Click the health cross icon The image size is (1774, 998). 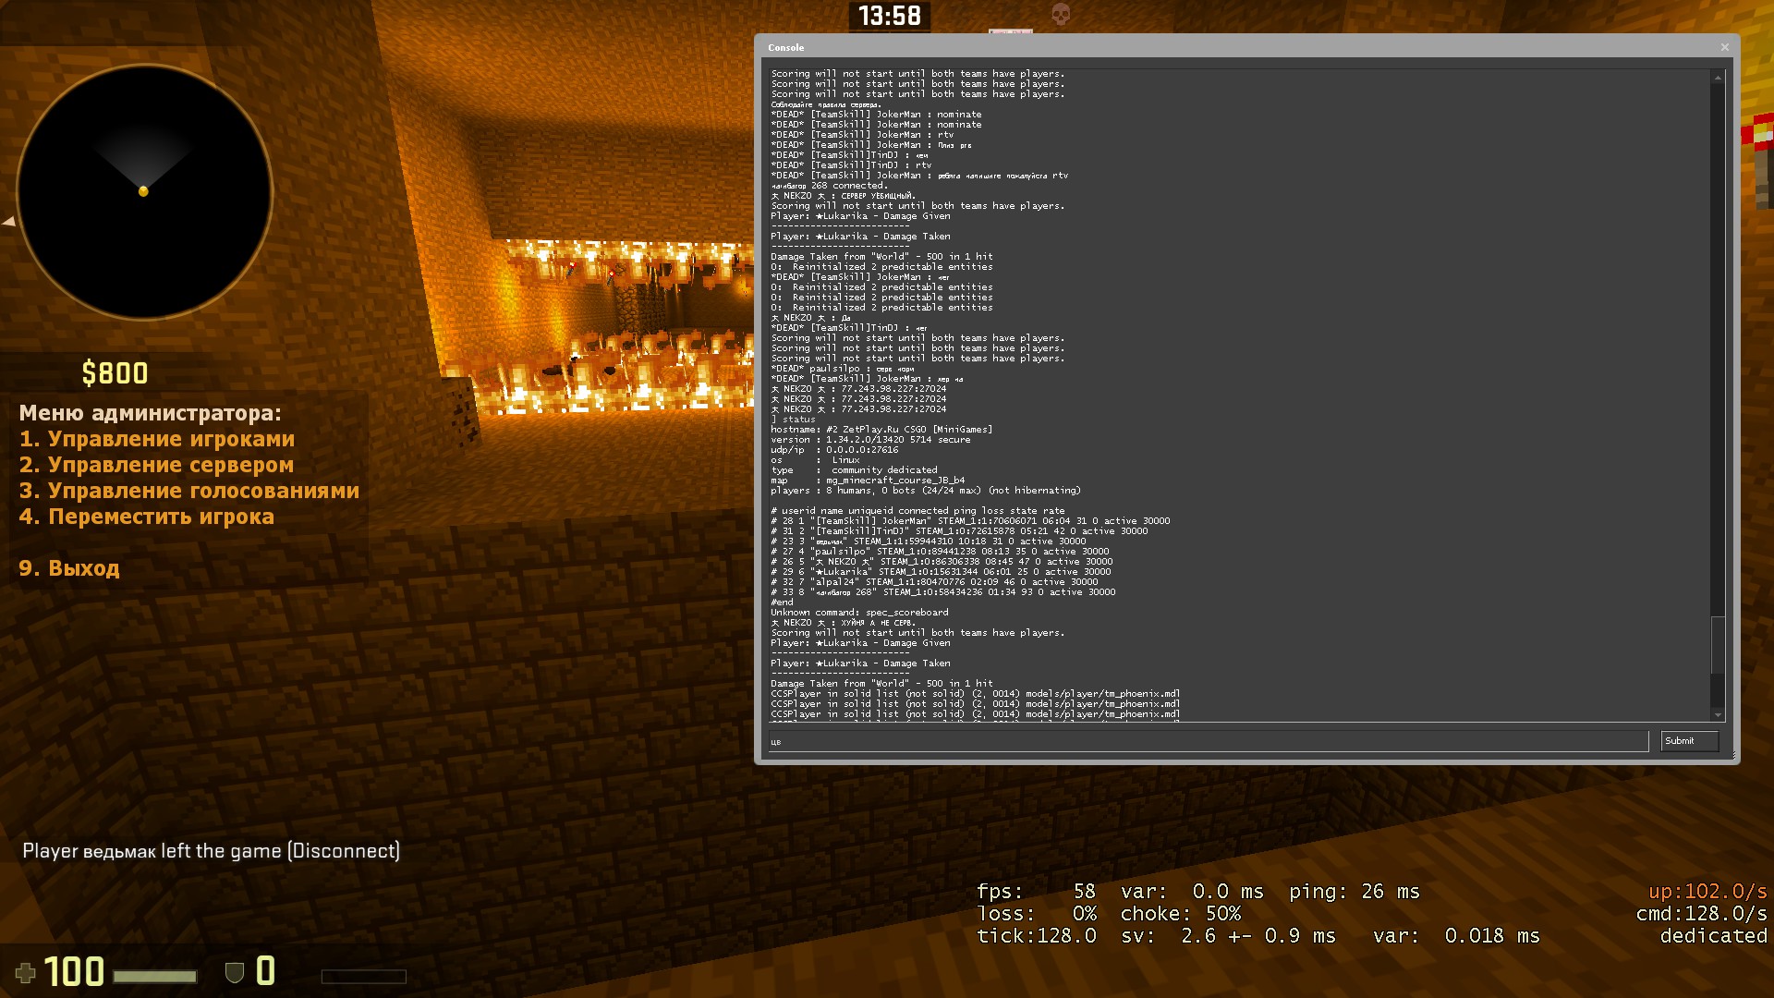tap(26, 972)
